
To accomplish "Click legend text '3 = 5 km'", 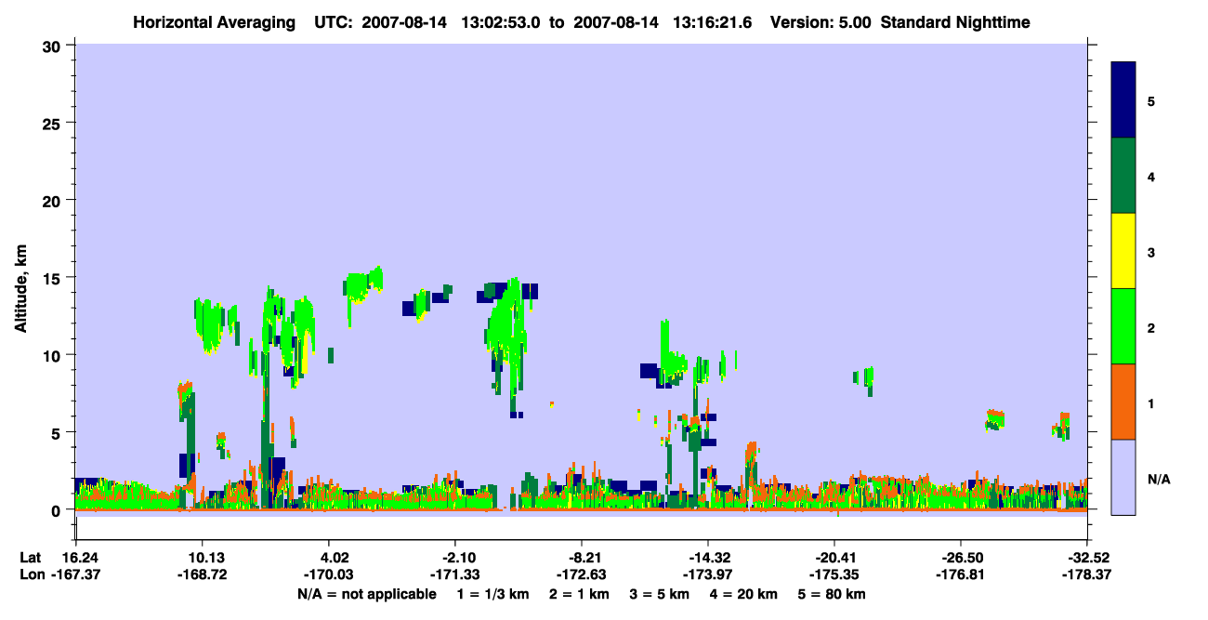I will coord(660,594).
